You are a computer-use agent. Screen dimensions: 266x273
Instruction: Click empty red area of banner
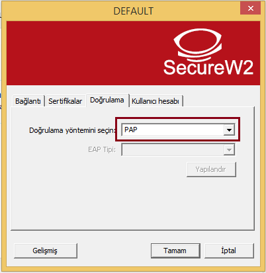[77, 53]
